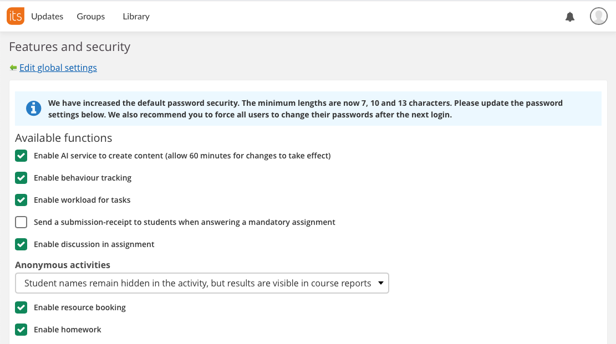Click the itslearning logo icon
The width and height of the screenshot is (616, 344).
pyautogui.click(x=15, y=16)
